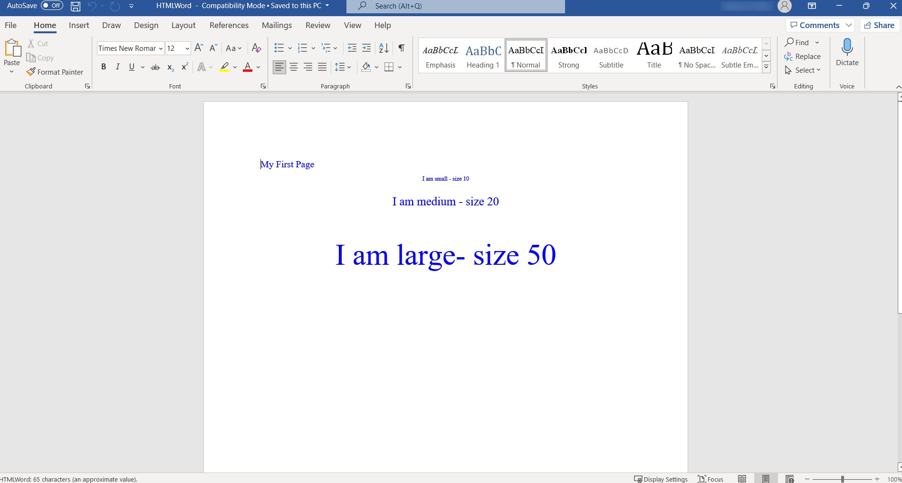
Task: Apply Heading 1 style
Action: click(483, 56)
